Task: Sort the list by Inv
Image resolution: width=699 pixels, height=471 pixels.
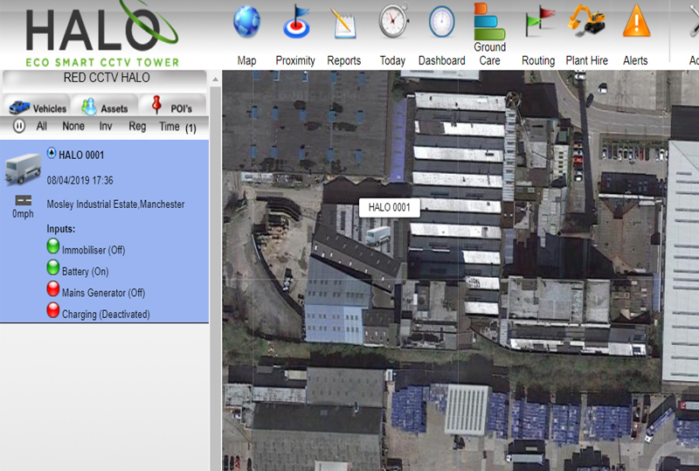Action: (106, 126)
